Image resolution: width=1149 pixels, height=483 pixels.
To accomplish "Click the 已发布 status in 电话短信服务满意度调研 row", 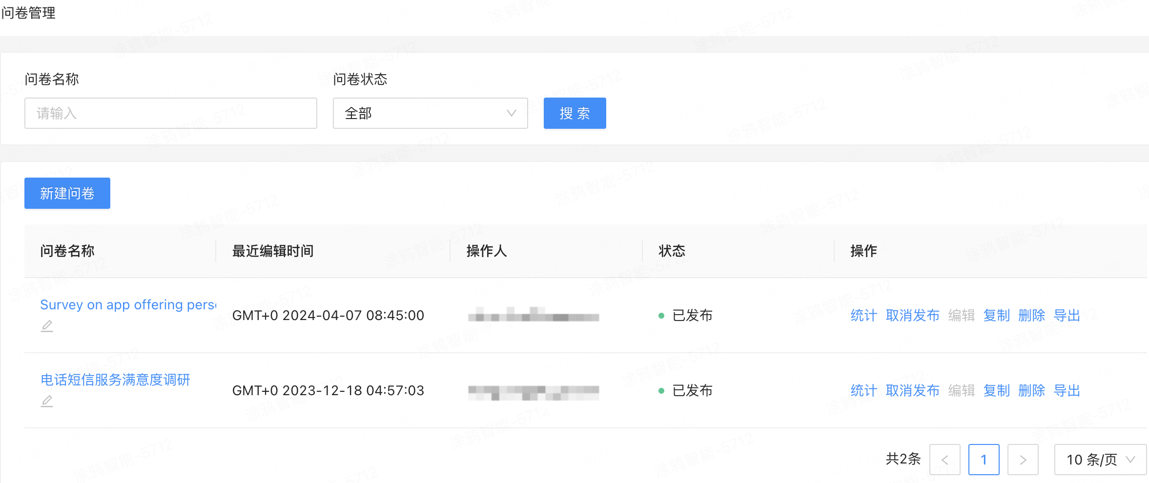I will [685, 391].
